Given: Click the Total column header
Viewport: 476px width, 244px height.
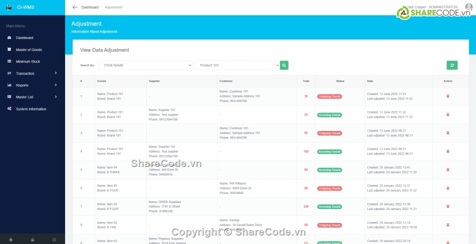Looking at the screenshot, I should (x=306, y=81).
